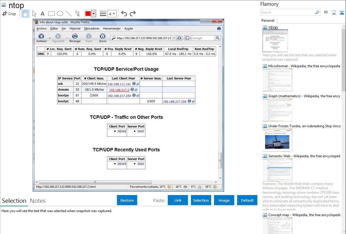
Task: Choose the freehand squiggle drawing tool
Action: pos(77,14)
